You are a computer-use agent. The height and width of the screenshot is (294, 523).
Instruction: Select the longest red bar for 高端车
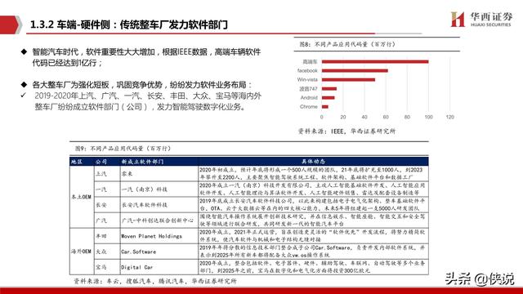point(375,62)
